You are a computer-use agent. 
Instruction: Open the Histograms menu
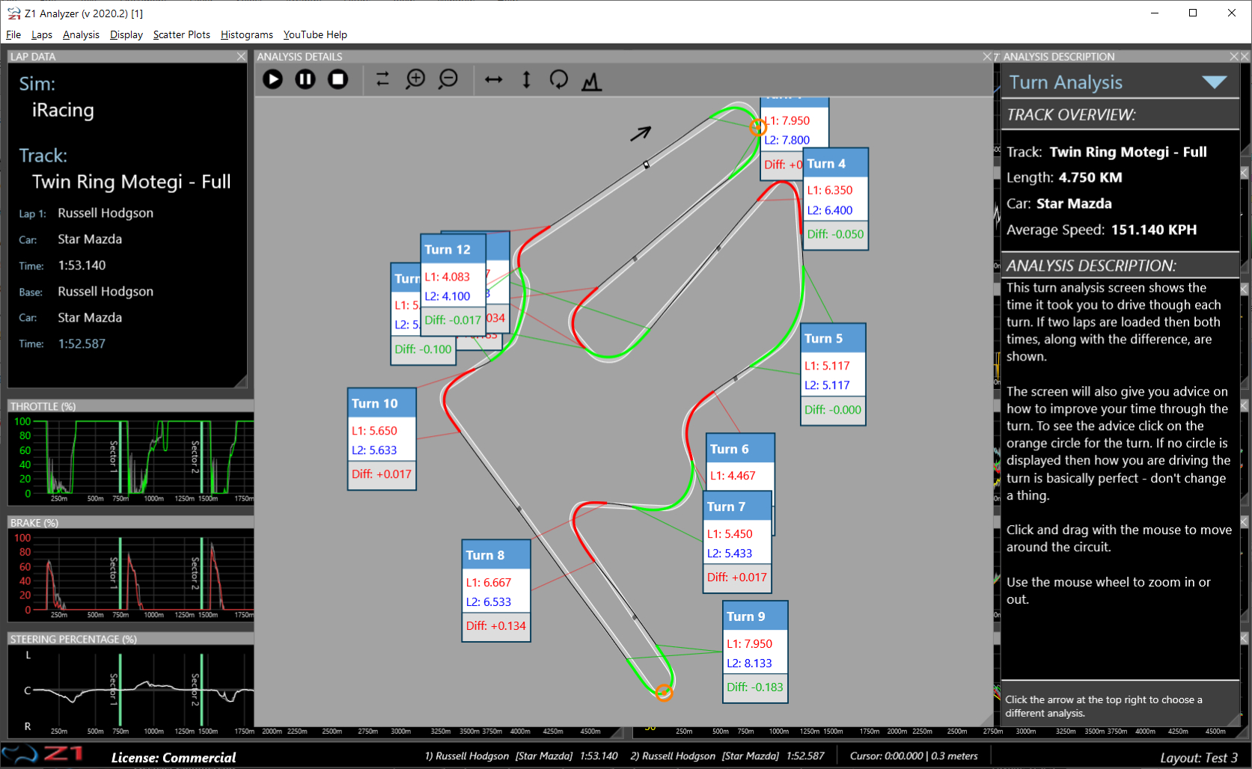[x=247, y=34]
